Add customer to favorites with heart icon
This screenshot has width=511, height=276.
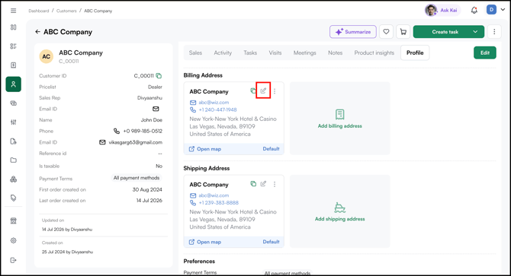click(386, 32)
